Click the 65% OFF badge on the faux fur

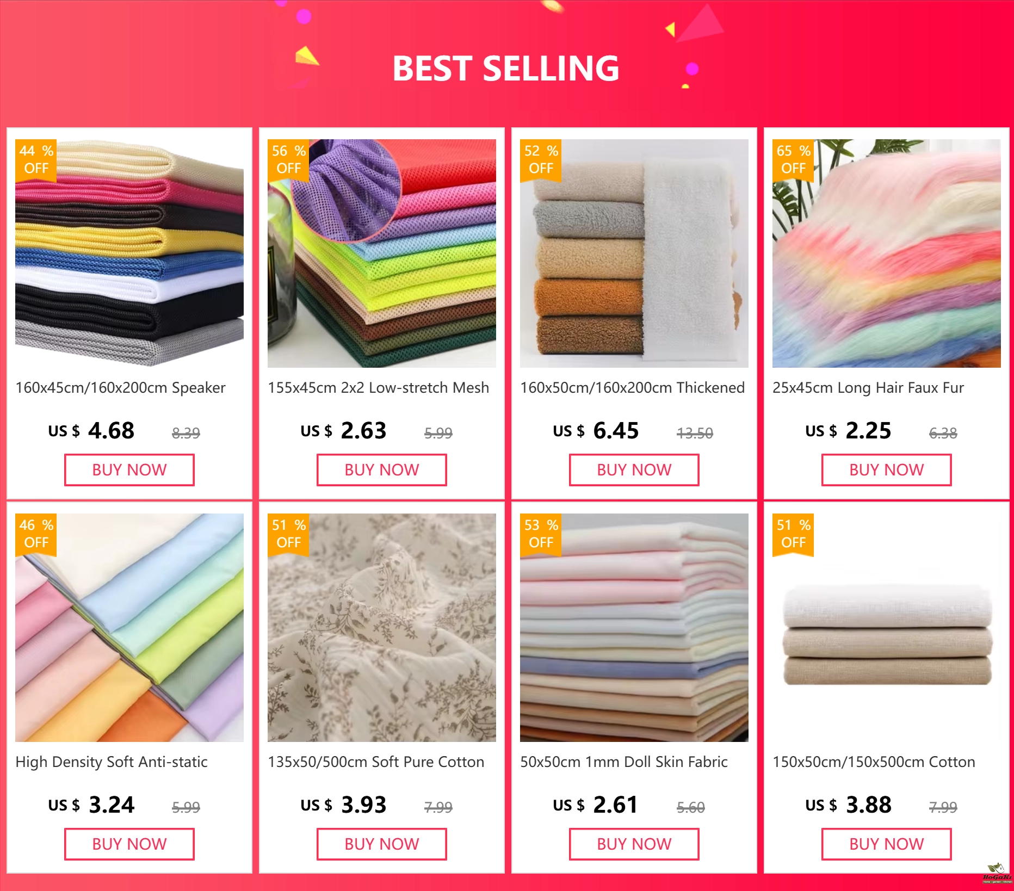pos(793,160)
